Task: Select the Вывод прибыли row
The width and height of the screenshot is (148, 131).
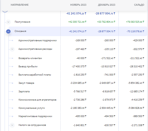Action: (78, 67)
